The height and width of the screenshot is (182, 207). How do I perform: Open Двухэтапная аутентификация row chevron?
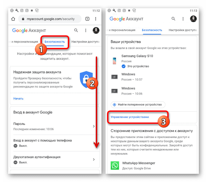point(94,159)
